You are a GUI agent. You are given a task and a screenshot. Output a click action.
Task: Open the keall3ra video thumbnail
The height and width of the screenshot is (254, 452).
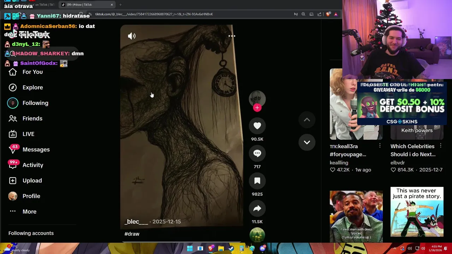tap(356, 104)
